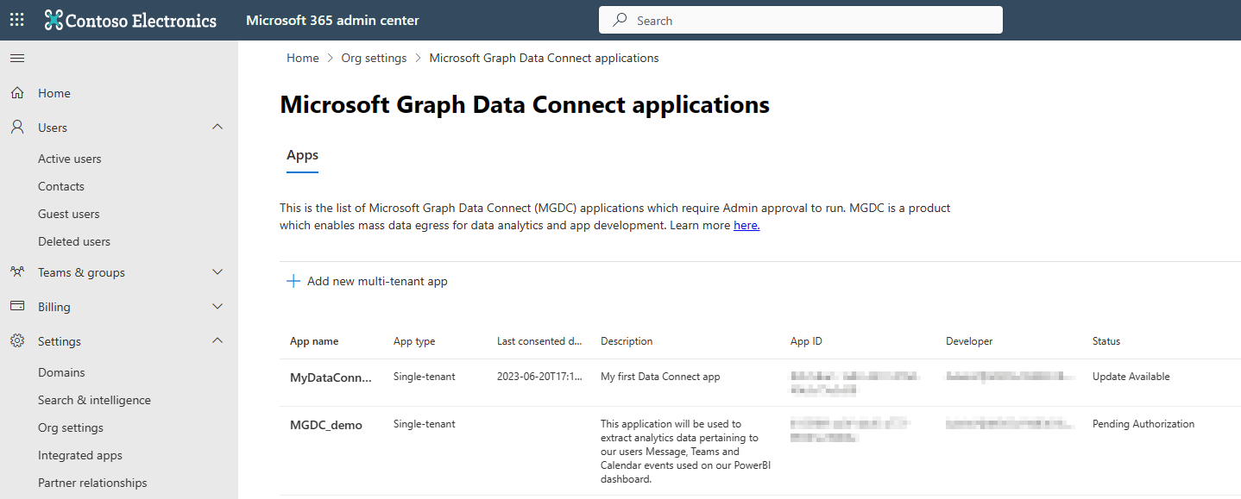Viewport: 1241px width, 499px height.
Task: Click the search magnifier in top bar
Action: coord(619,19)
